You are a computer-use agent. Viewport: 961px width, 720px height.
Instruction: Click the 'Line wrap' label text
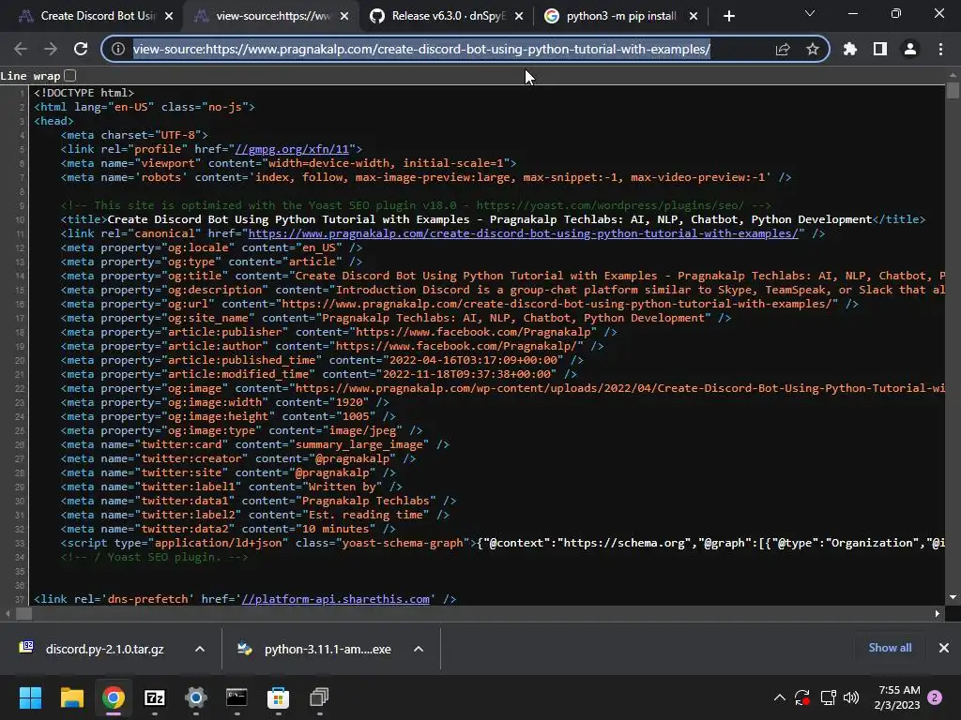(30, 76)
